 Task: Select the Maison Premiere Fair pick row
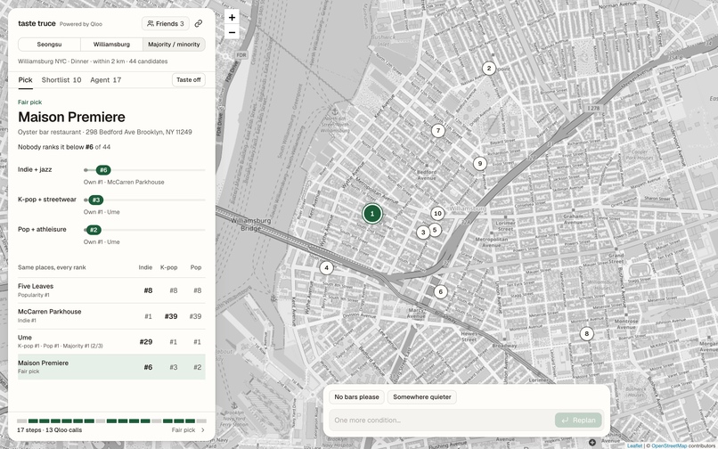pos(111,366)
